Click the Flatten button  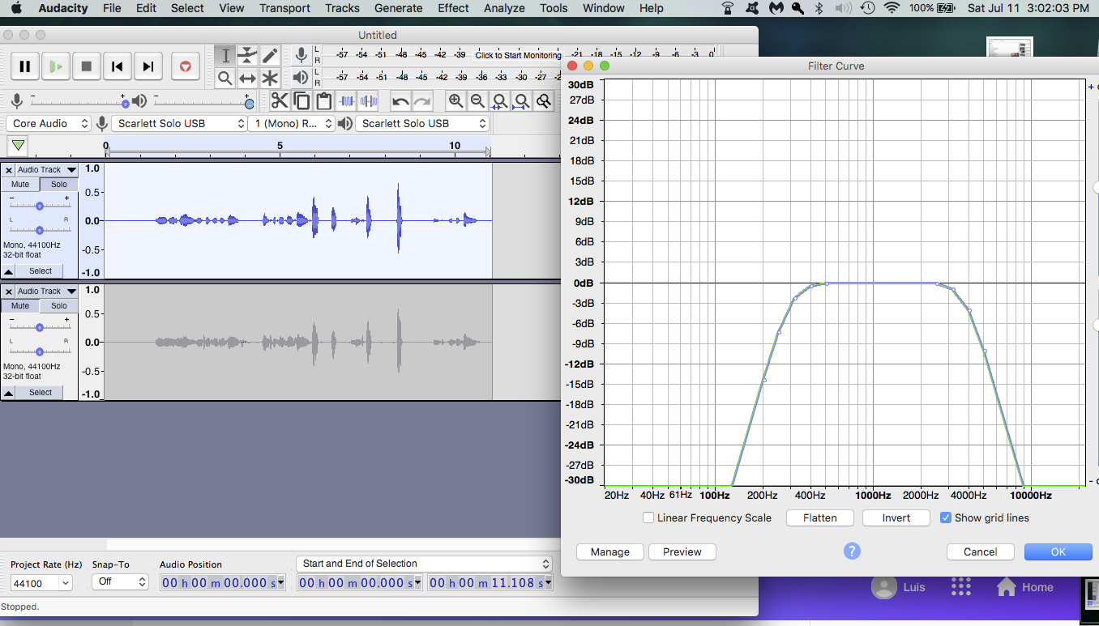[x=820, y=517]
